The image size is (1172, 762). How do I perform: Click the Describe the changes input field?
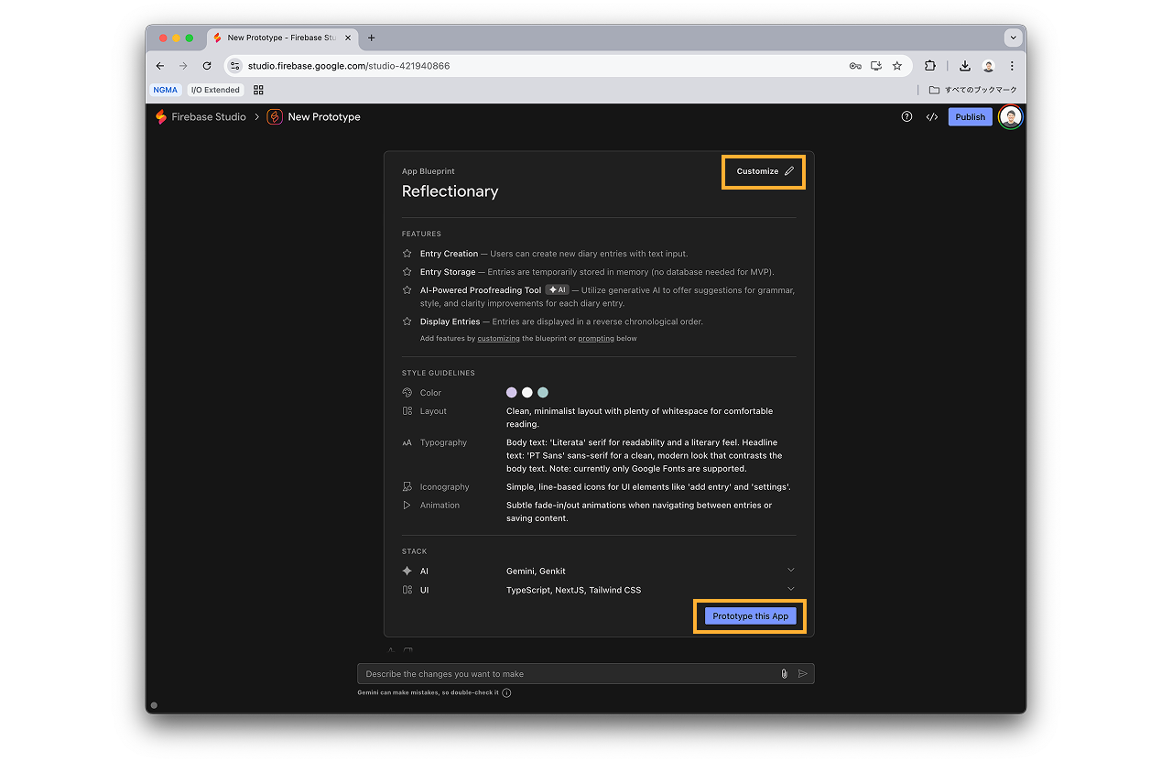[568, 673]
